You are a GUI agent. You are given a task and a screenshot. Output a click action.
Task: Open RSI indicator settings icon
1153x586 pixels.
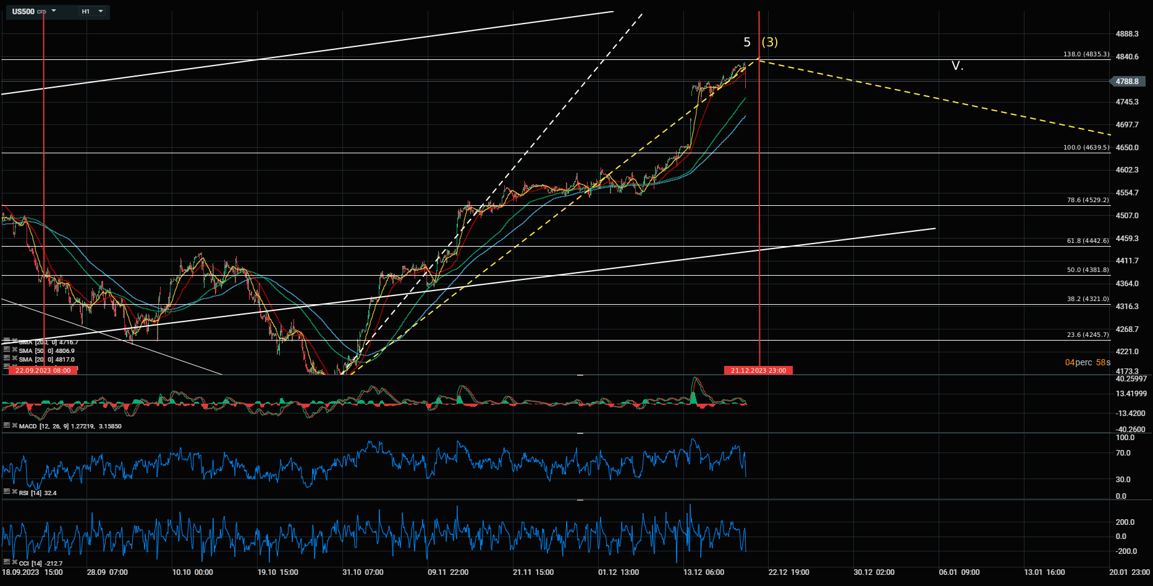coord(7,492)
